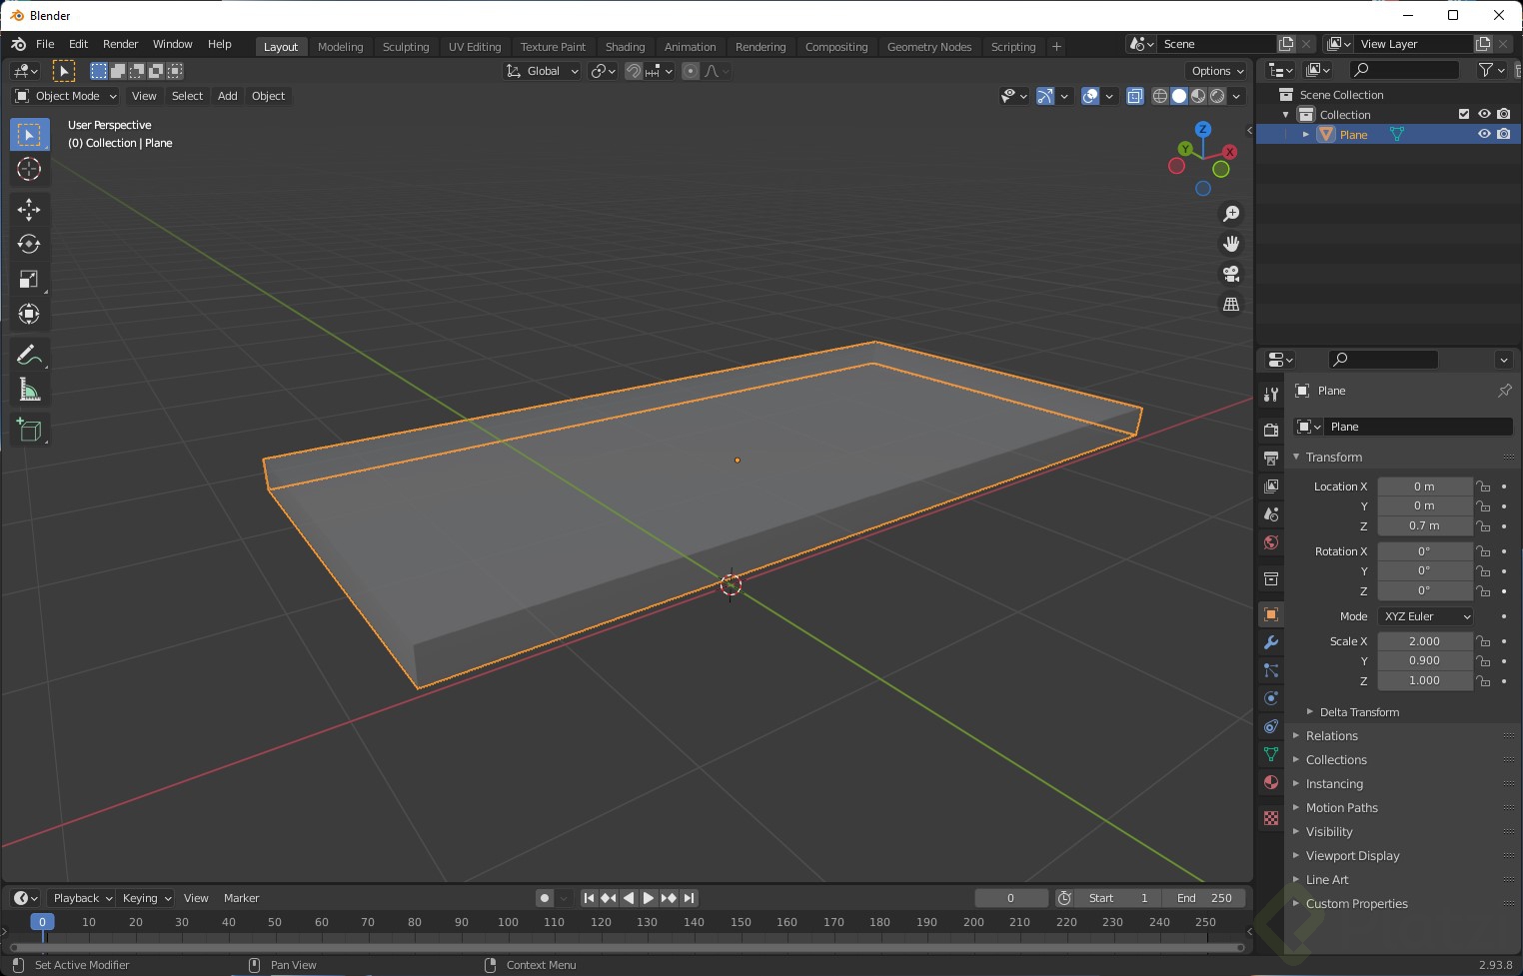Uncheck the Collection exclude checkbox
The image size is (1523, 976).
1464,114
